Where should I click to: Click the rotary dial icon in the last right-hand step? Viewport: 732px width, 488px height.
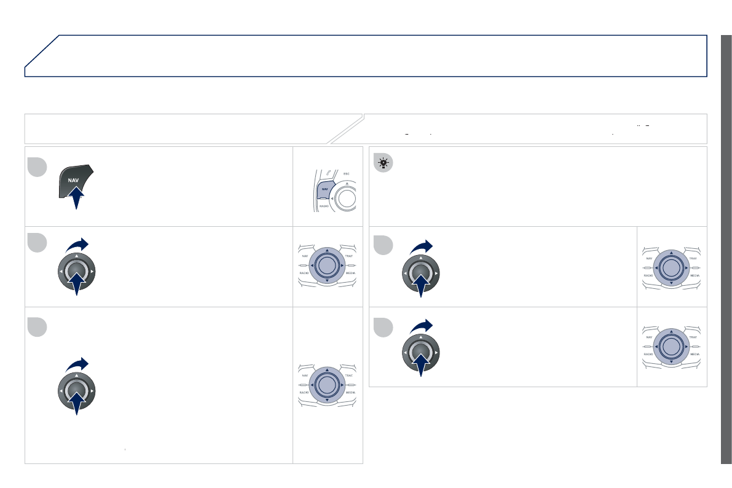pyautogui.click(x=420, y=353)
